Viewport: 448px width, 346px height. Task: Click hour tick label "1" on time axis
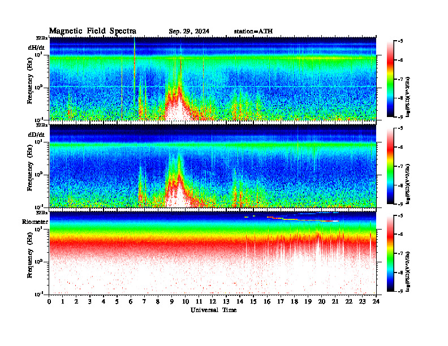click(63, 301)
